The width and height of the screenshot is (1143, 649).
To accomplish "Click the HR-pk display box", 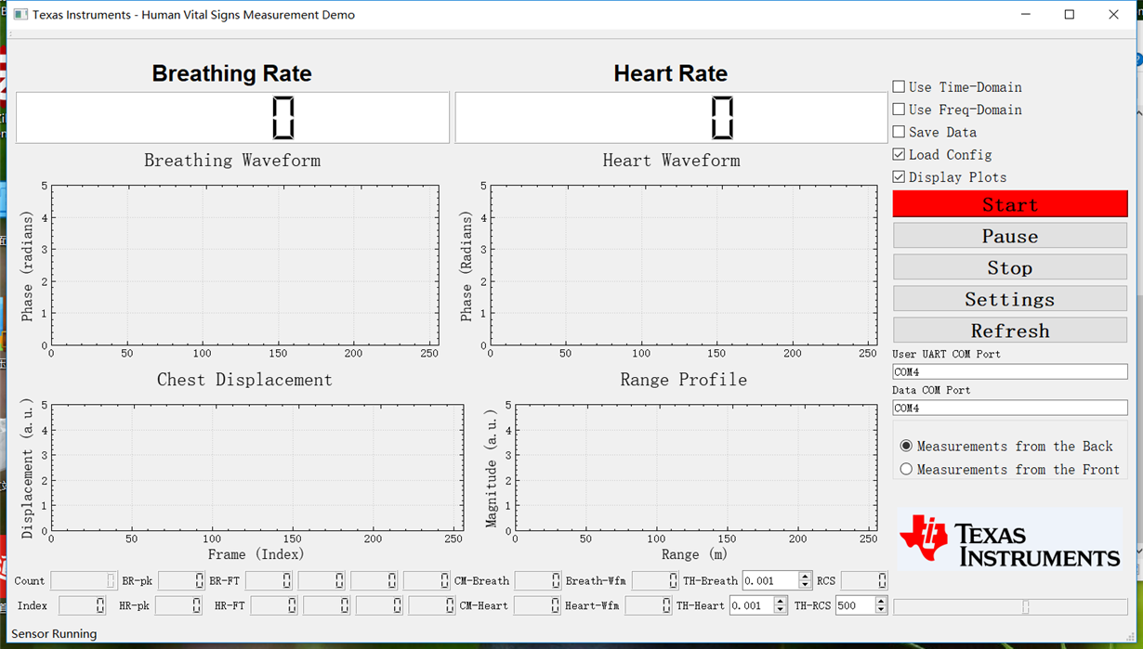I will [x=178, y=605].
